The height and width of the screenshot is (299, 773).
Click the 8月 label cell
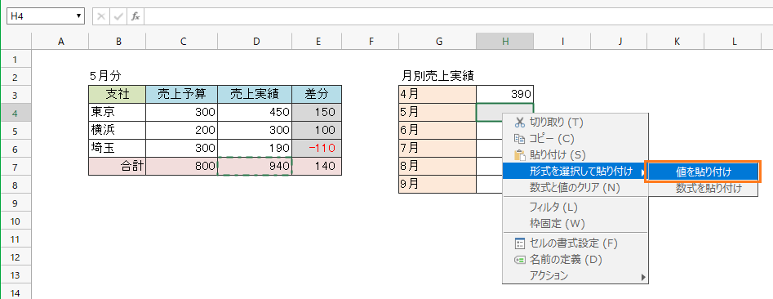[438, 167]
